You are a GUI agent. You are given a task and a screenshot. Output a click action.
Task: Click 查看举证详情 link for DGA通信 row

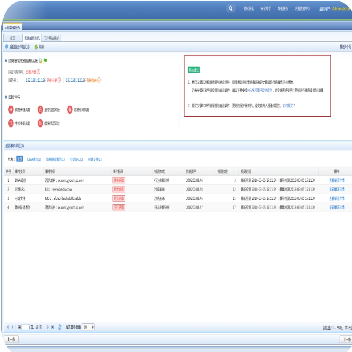click(x=337, y=180)
